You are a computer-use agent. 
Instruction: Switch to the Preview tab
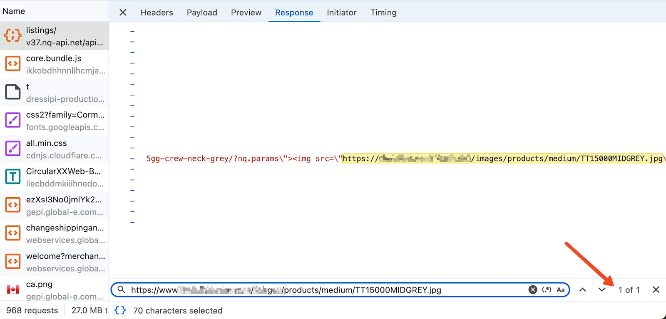coord(246,12)
